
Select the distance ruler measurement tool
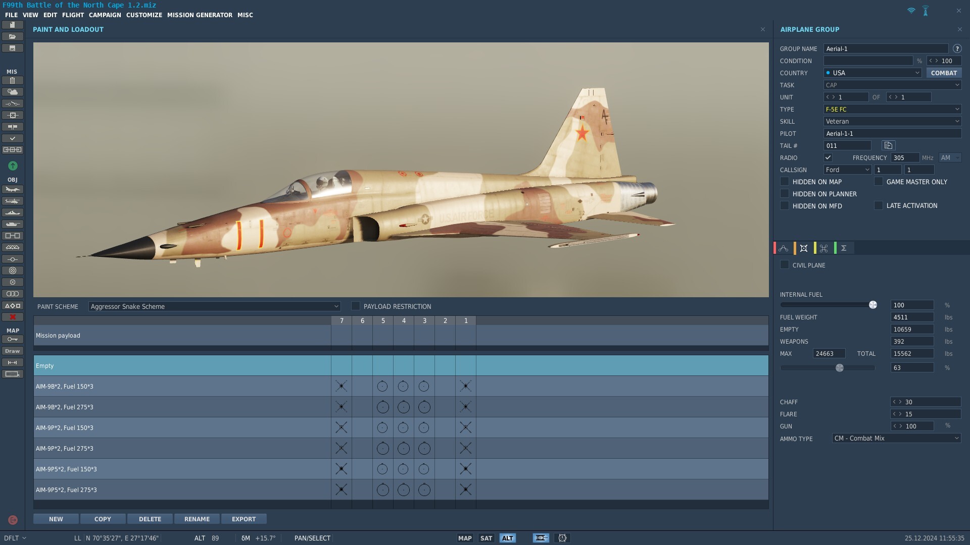(x=13, y=362)
